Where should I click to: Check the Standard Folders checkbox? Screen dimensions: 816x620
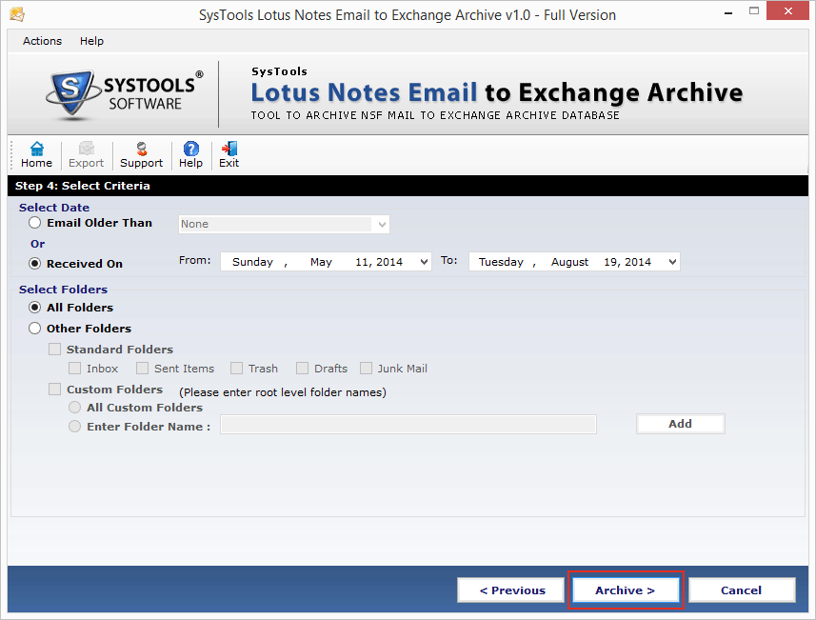(x=54, y=349)
